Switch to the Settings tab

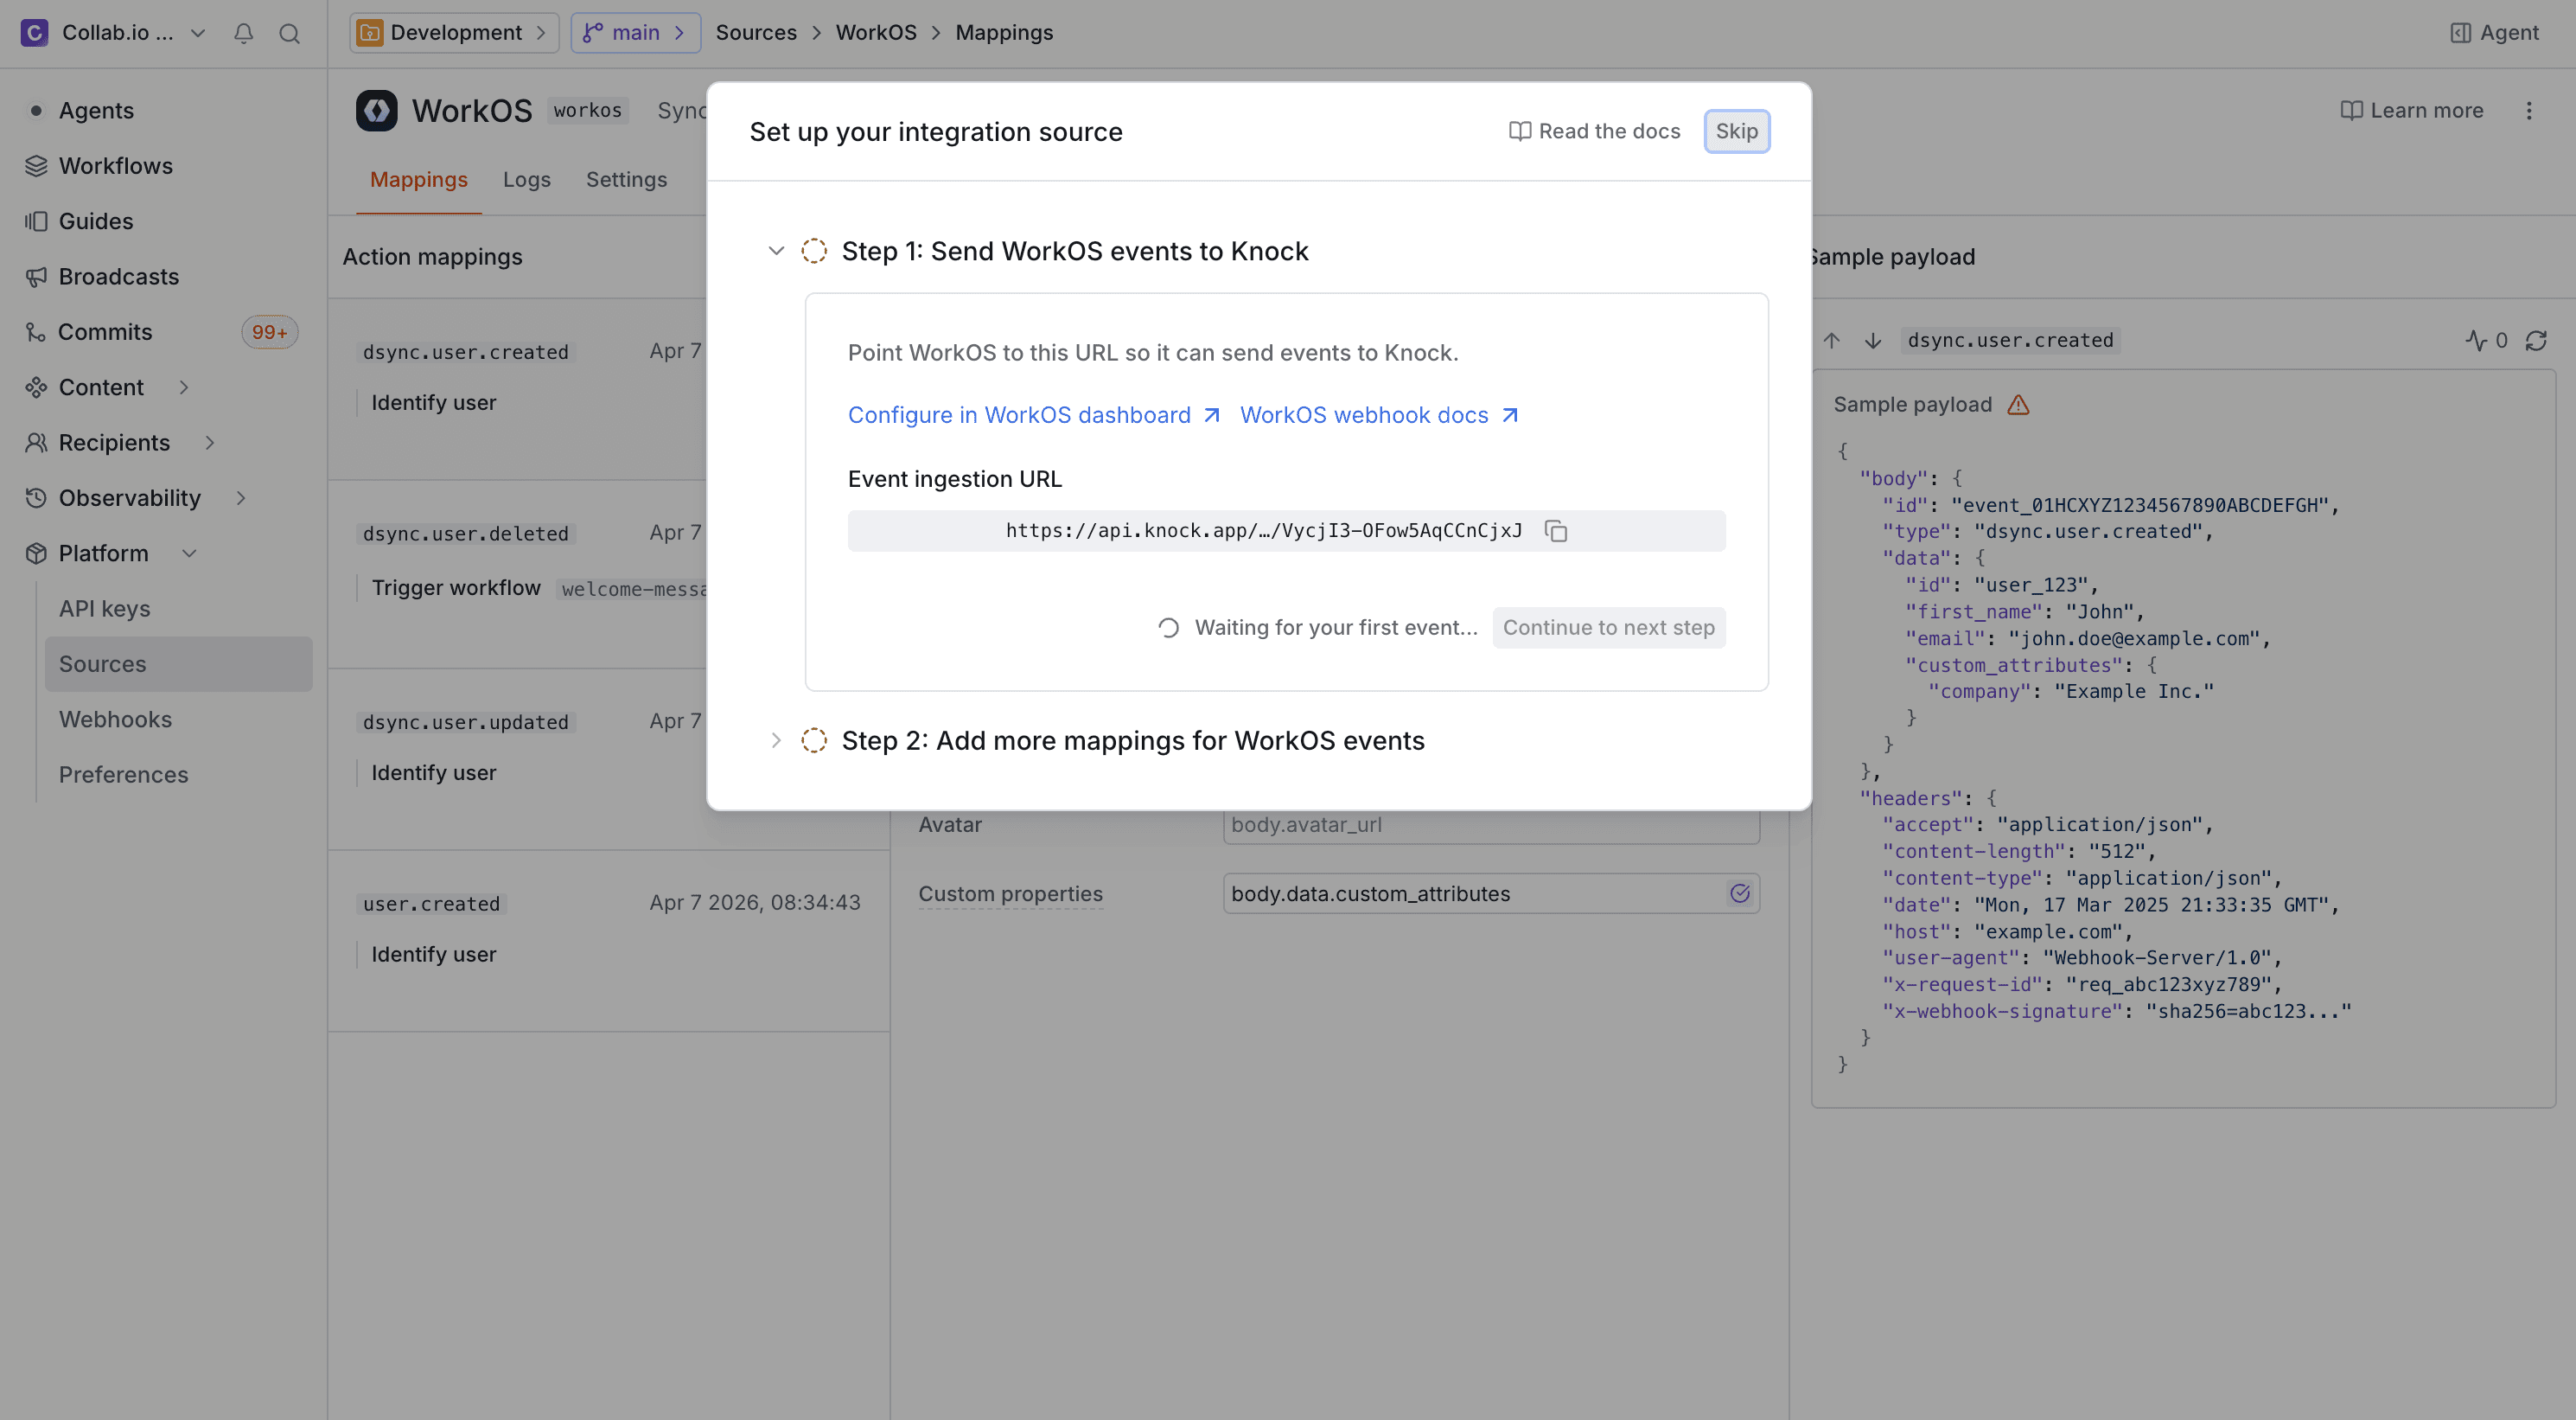tap(626, 180)
